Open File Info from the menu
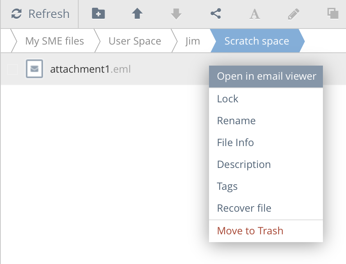The height and width of the screenshot is (264, 346). coord(266,143)
